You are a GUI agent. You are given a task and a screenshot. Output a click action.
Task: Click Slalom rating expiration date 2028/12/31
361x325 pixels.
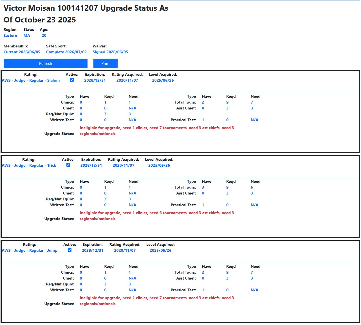coord(95,80)
